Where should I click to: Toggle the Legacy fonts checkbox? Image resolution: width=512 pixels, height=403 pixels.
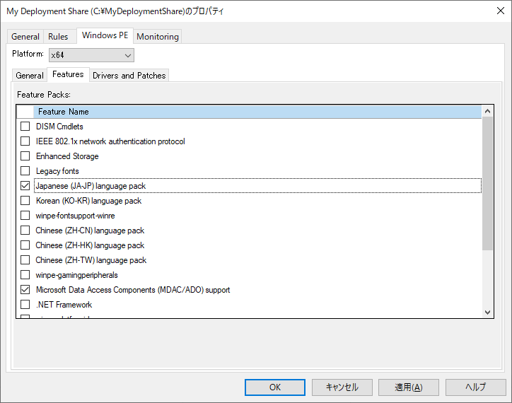coord(25,171)
